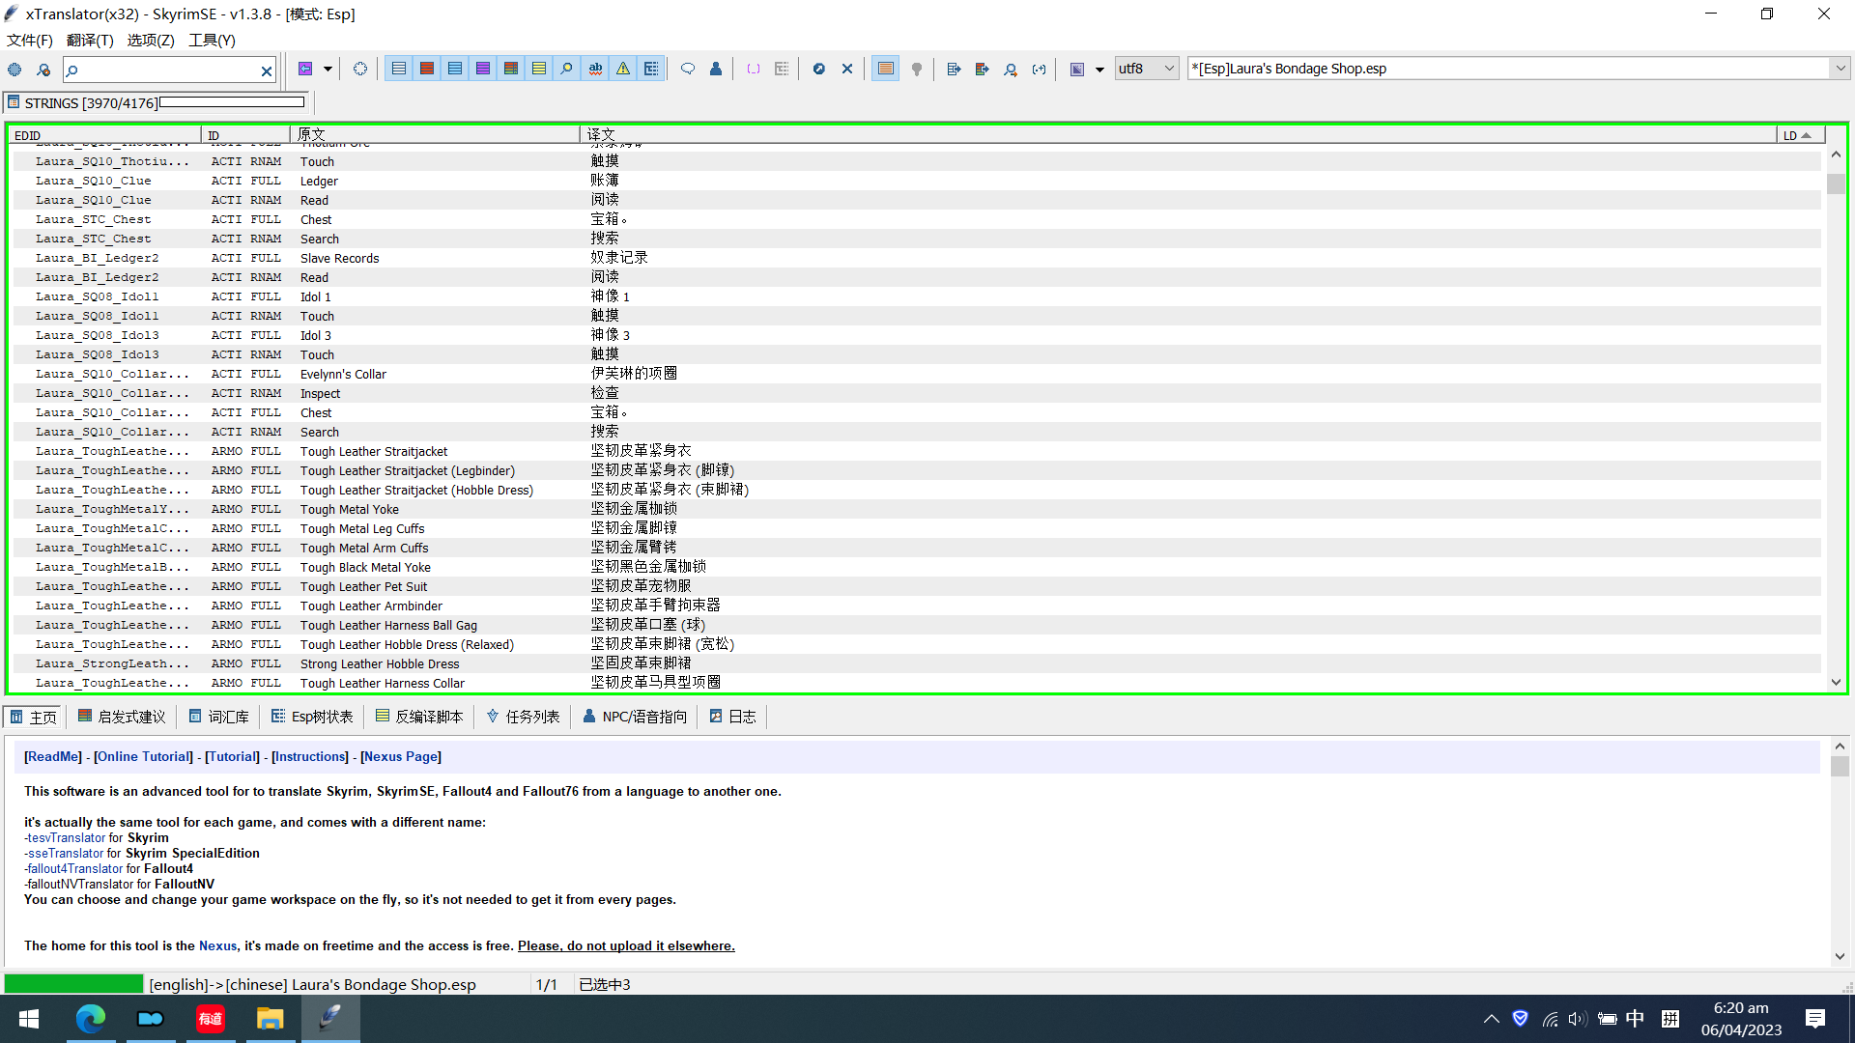Toggle the orange-lines highlight button
The height and width of the screenshot is (1043, 1855).
[885, 69]
